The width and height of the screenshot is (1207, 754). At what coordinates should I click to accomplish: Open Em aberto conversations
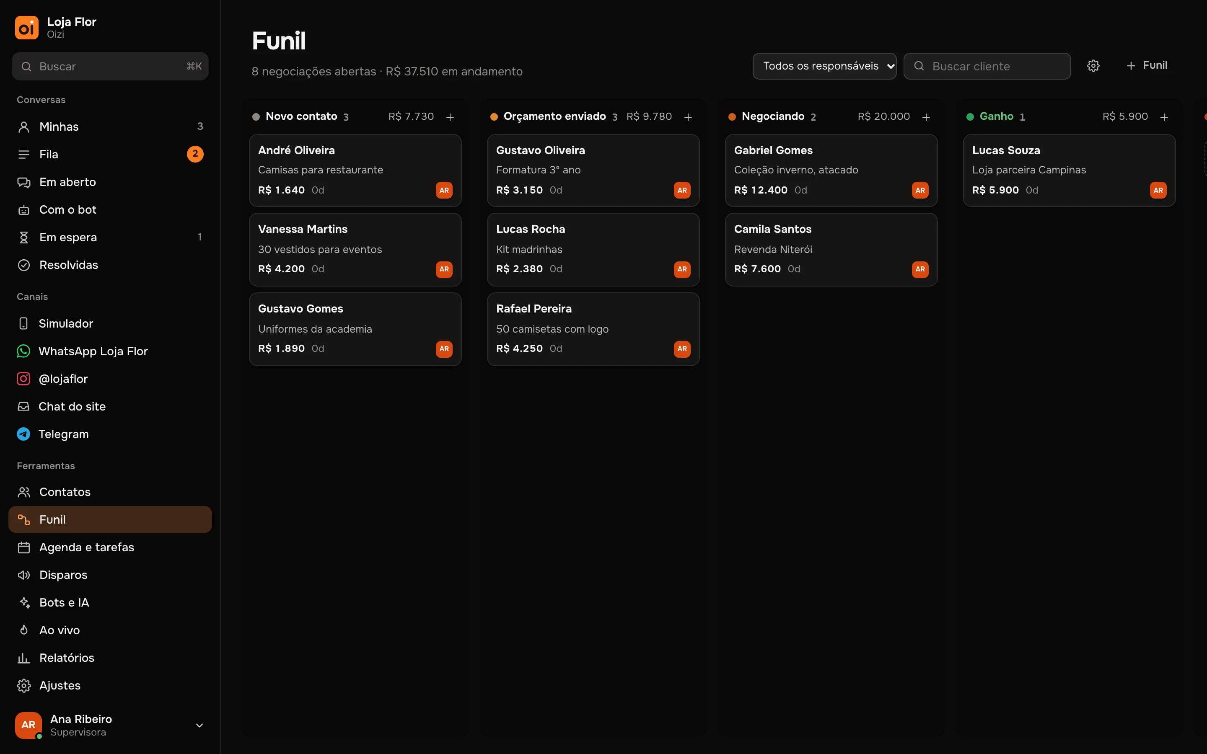click(110, 182)
